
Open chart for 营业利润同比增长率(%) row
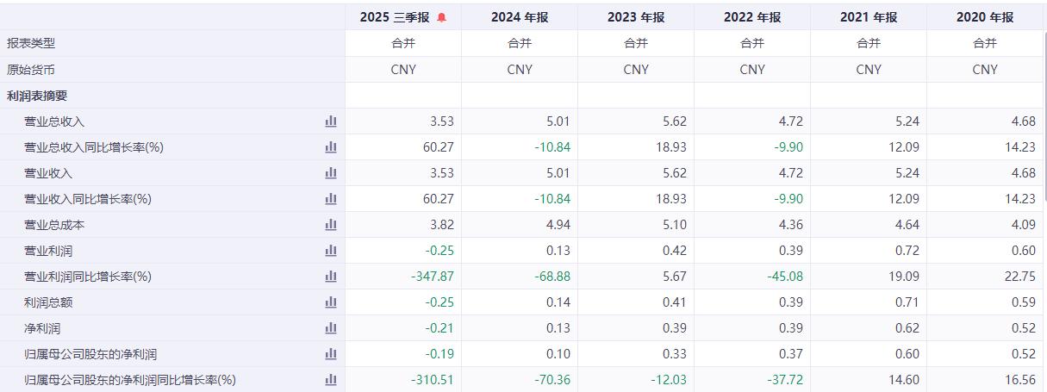331,277
